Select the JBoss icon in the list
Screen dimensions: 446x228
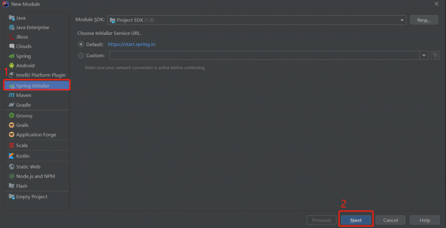pos(12,37)
